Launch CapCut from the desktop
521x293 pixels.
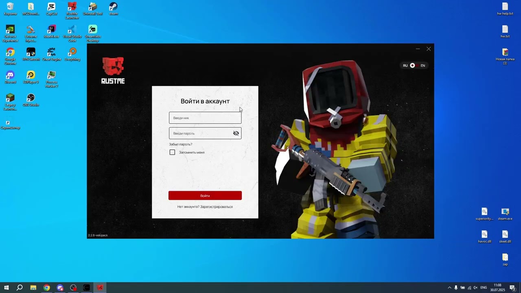point(51,9)
